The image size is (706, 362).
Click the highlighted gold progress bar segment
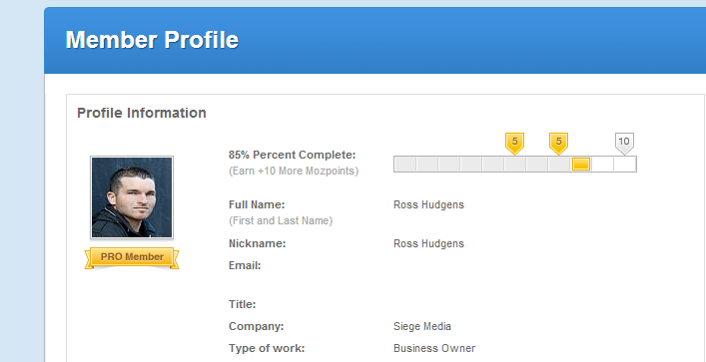tap(581, 165)
